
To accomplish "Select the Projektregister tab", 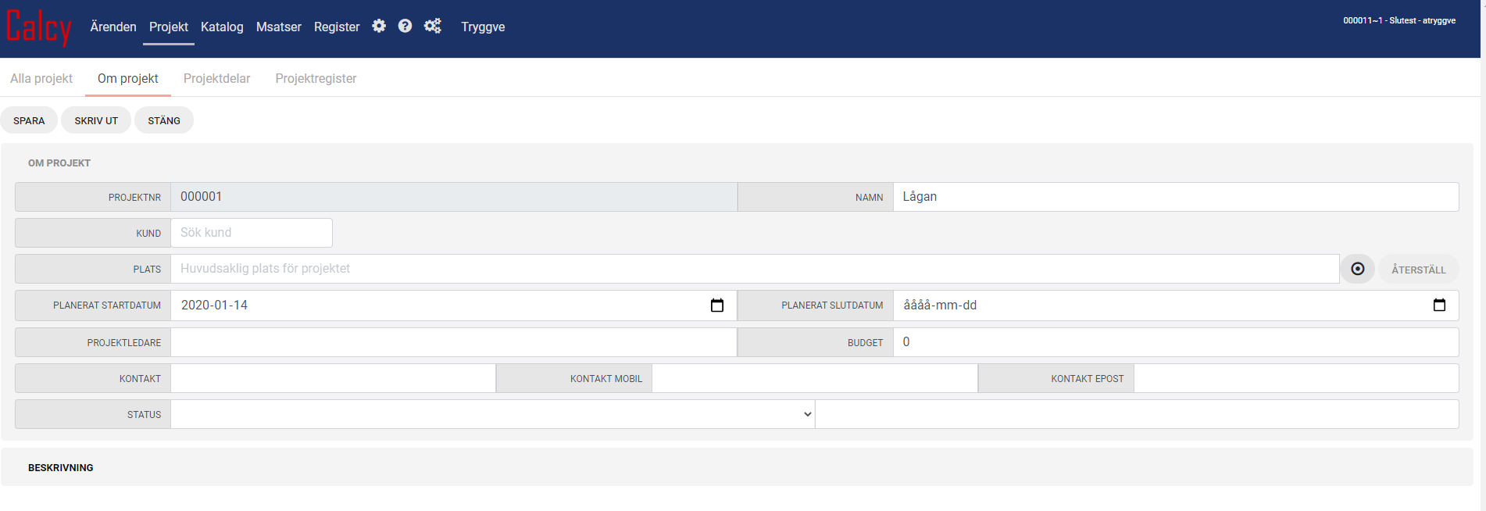I will coord(316,78).
